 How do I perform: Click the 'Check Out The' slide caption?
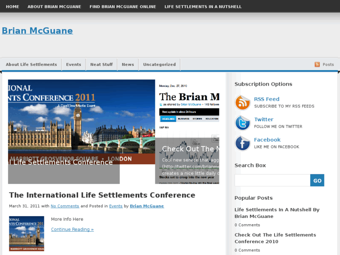[191, 149]
